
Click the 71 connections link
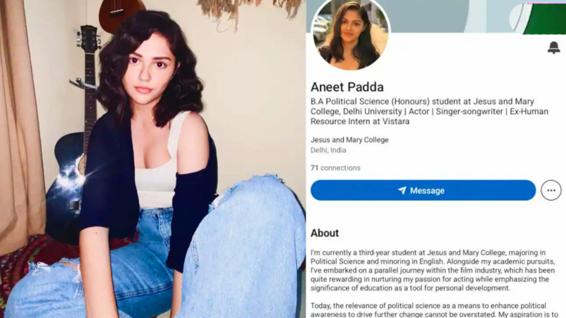(336, 168)
